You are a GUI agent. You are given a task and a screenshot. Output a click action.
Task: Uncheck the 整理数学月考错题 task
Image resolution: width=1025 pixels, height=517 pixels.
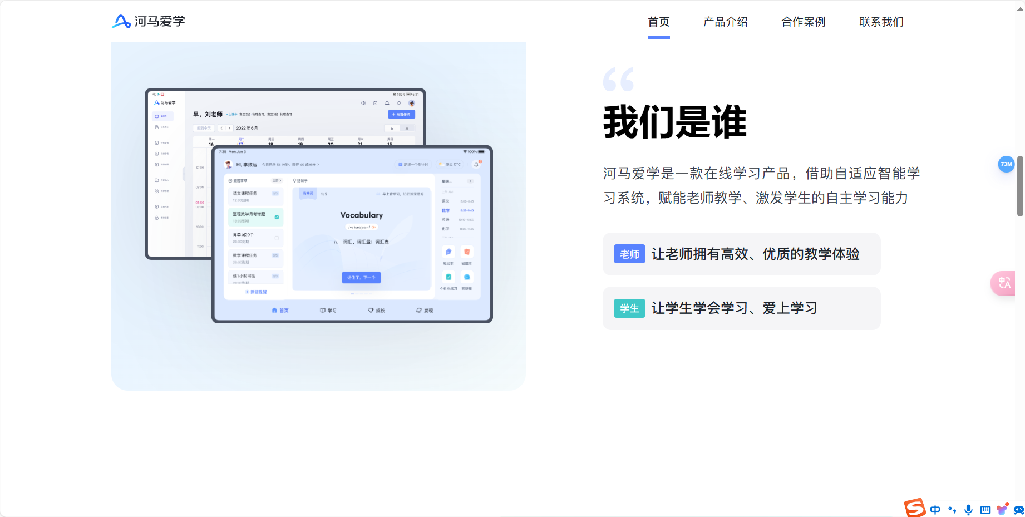point(277,217)
